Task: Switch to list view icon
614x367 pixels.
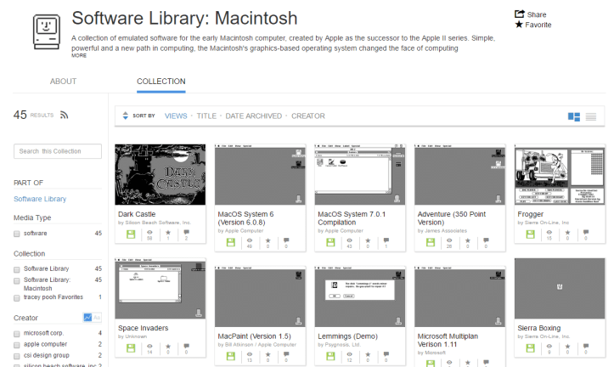Action: (x=591, y=116)
